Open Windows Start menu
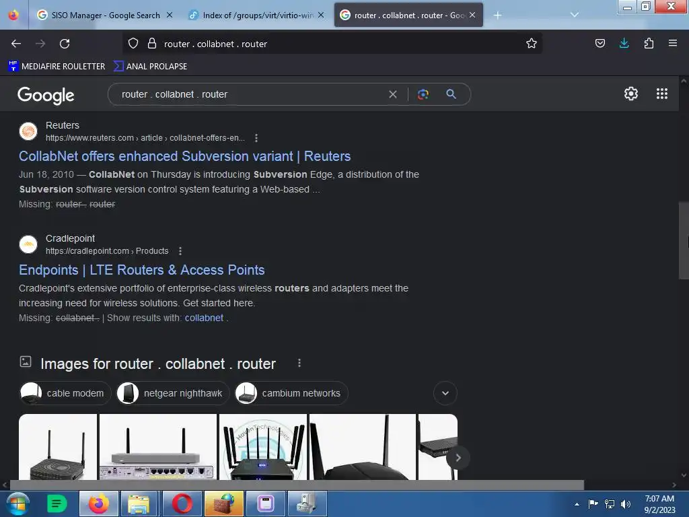Viewport: 689px width, 517px height. [17, 504]
